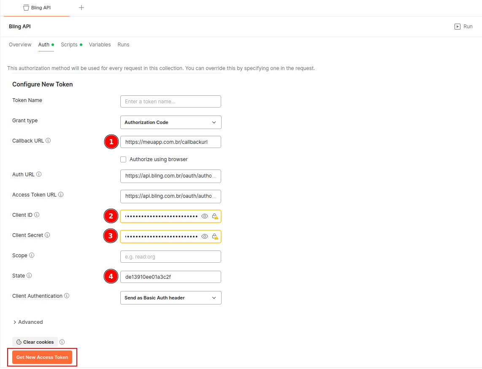Open the Client Authentication dropdown
Screen dimensions: 482x369
tap(171, 298)
